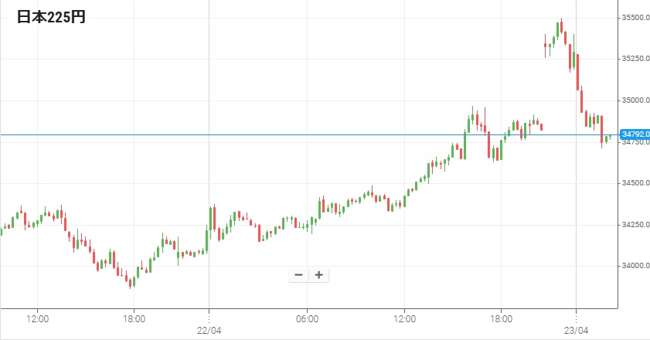Click the 35250.00 price axis label

[x=635, y=59]
